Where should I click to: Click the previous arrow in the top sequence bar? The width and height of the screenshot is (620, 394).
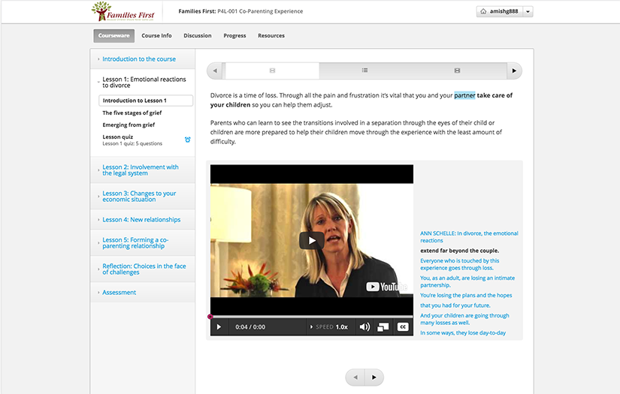click(215, 71)
